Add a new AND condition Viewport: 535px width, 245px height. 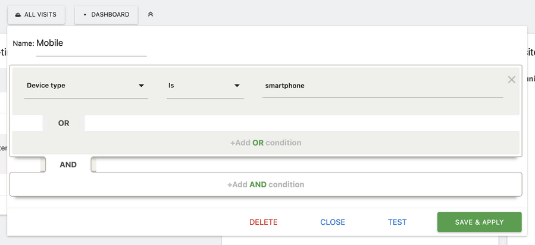point(265,184)
